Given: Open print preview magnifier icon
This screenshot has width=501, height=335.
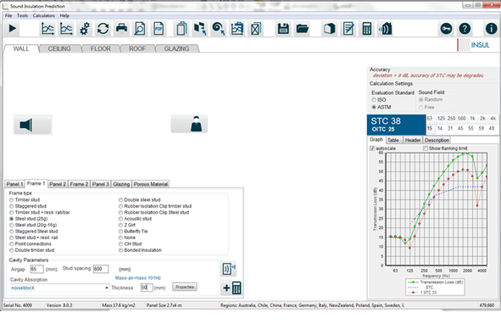Looking at the screenshot, I should pos(140,29).
